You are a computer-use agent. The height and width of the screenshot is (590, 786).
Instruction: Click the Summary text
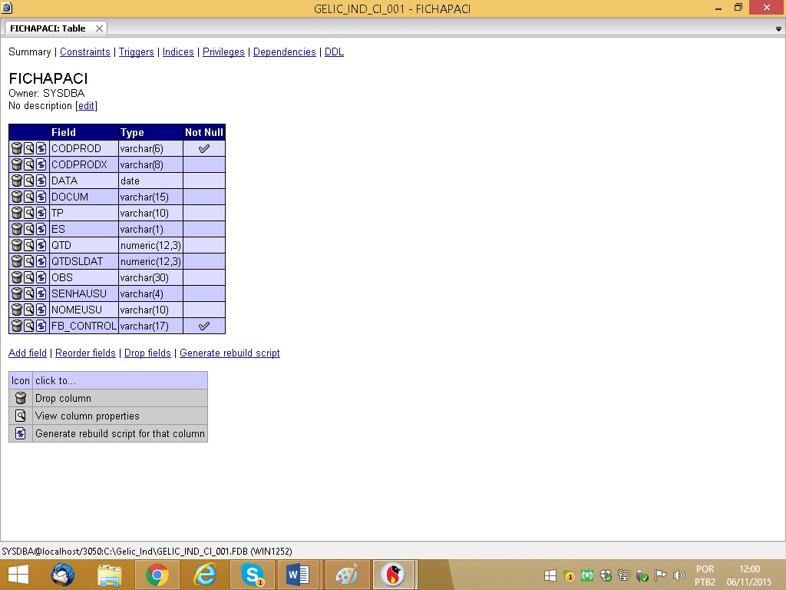(30, 51)
